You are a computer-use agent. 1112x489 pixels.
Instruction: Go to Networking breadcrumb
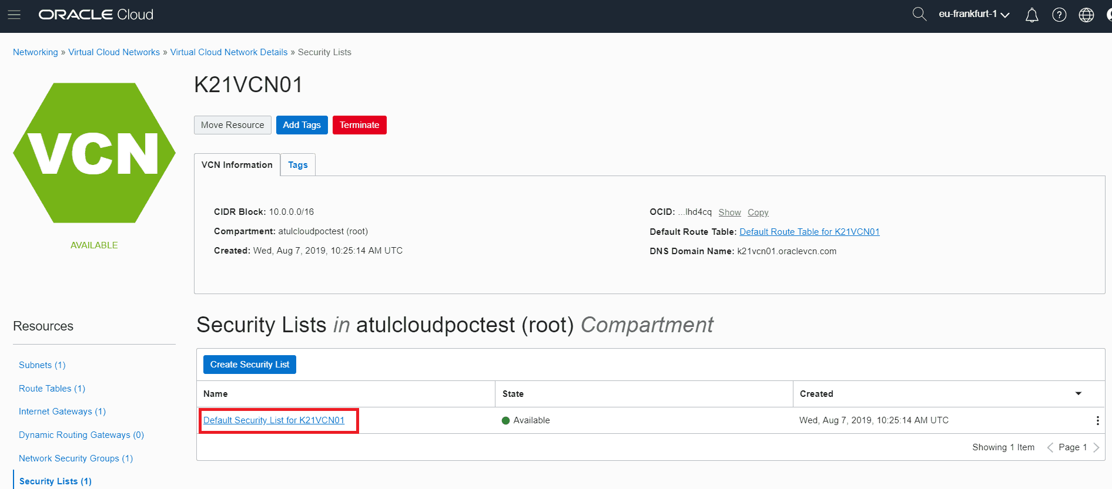coord(35,52)
